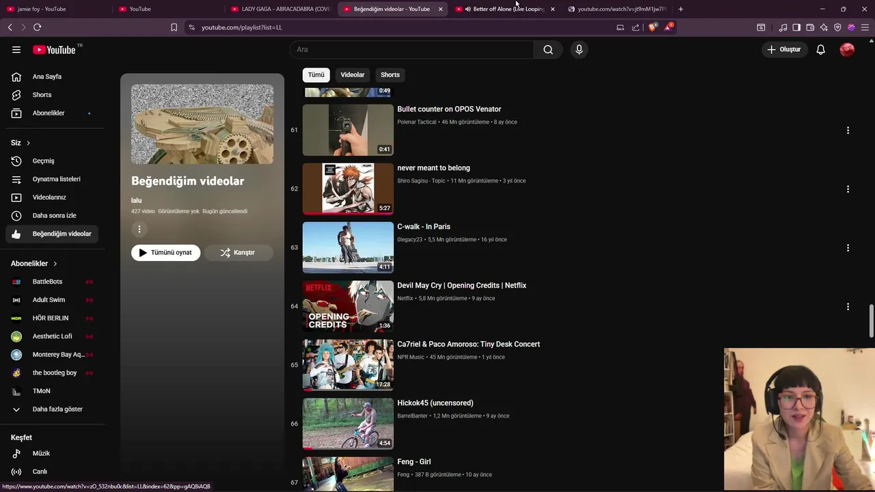Open C-walk - In Paris title
This screenshot has height=492, width=875.
pyautogui.click(x=424, y=227)
